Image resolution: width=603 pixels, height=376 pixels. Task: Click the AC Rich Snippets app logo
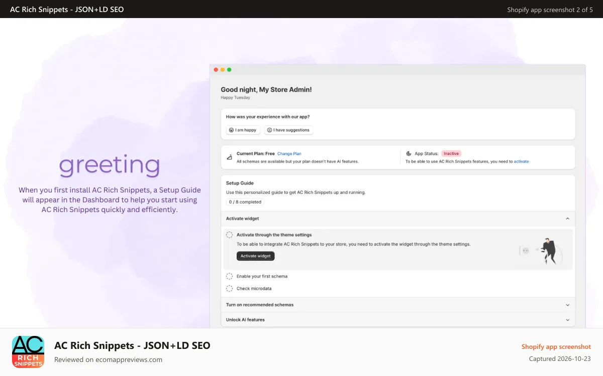coord(28,352)
